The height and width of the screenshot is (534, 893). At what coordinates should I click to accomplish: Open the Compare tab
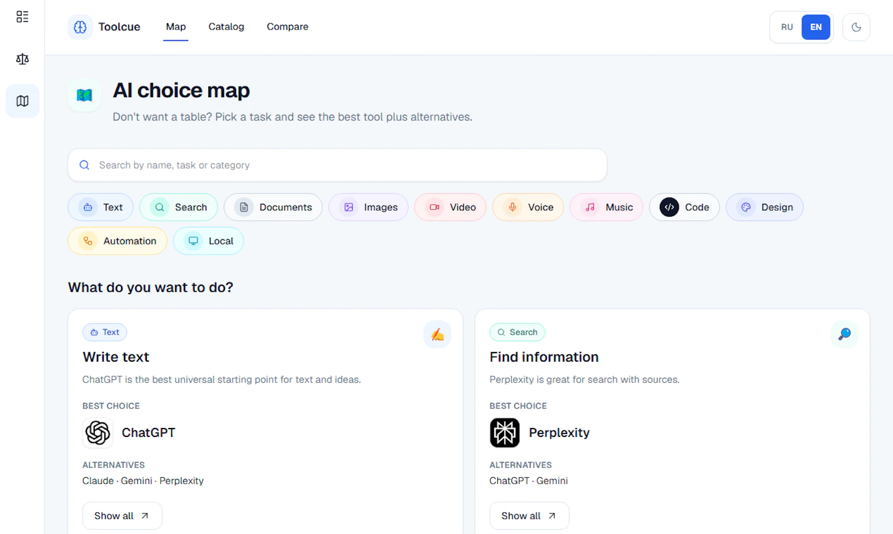click(x=287, y=27)
